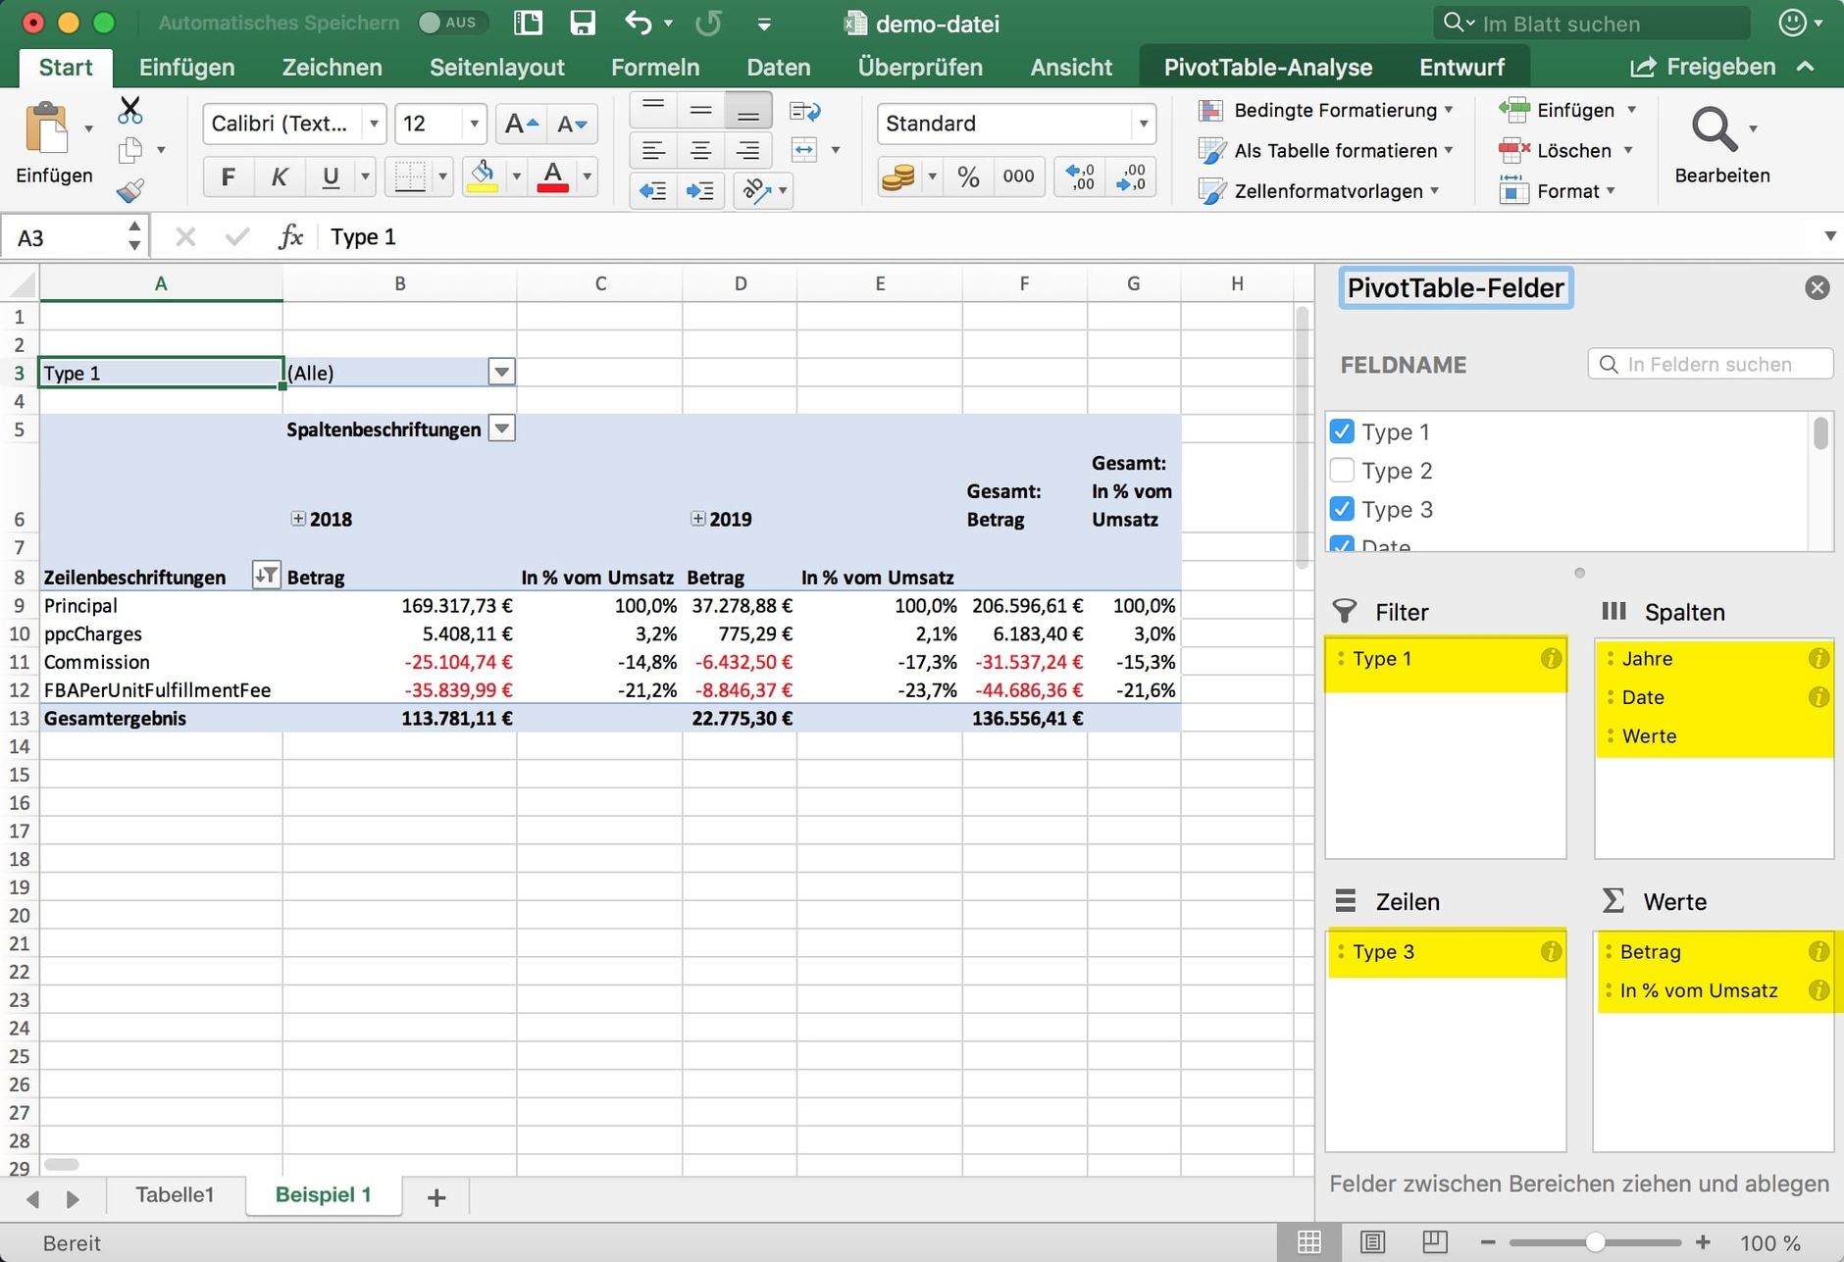Viewport: 1844px width, 1262px height.
Task: Click the wrap text icon
Action: pyautogui.click(x=804, y=111)
